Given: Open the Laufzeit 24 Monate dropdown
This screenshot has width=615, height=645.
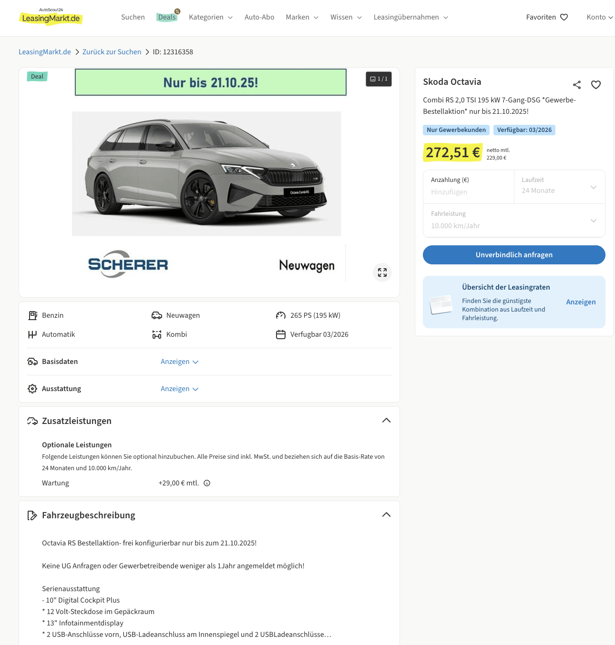Looking at the screenshot, I should coord(560,187).
